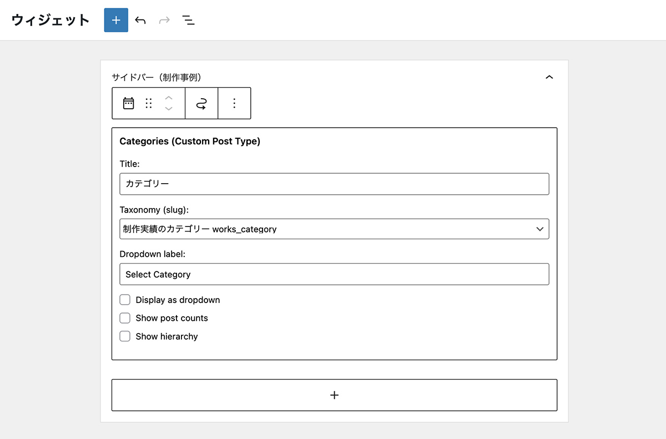Enable Show hierarchy checkbox
This screenshot has width=666, height=439.
[125, 336]
